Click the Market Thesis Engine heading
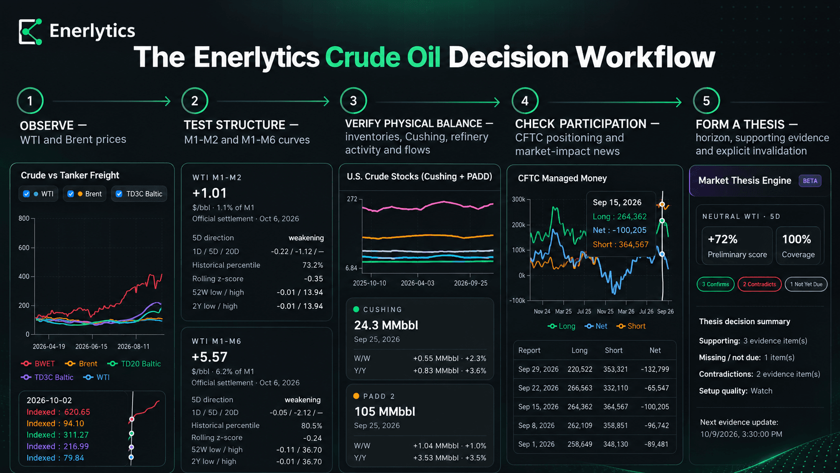The image size is (840, 473). point(745,180)
